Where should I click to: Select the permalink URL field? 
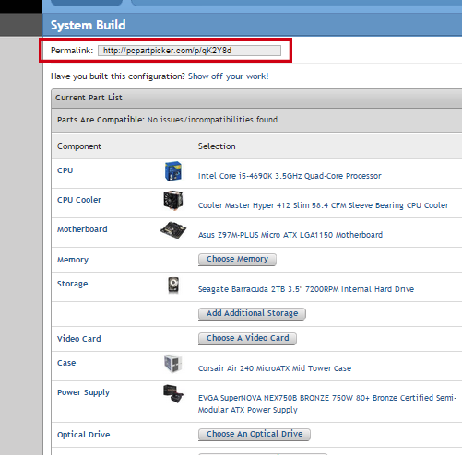[189, 51]
